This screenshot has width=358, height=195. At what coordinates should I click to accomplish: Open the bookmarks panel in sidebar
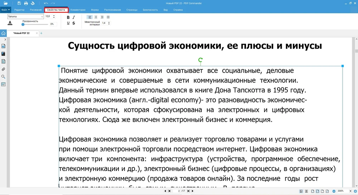click(3, 54)
